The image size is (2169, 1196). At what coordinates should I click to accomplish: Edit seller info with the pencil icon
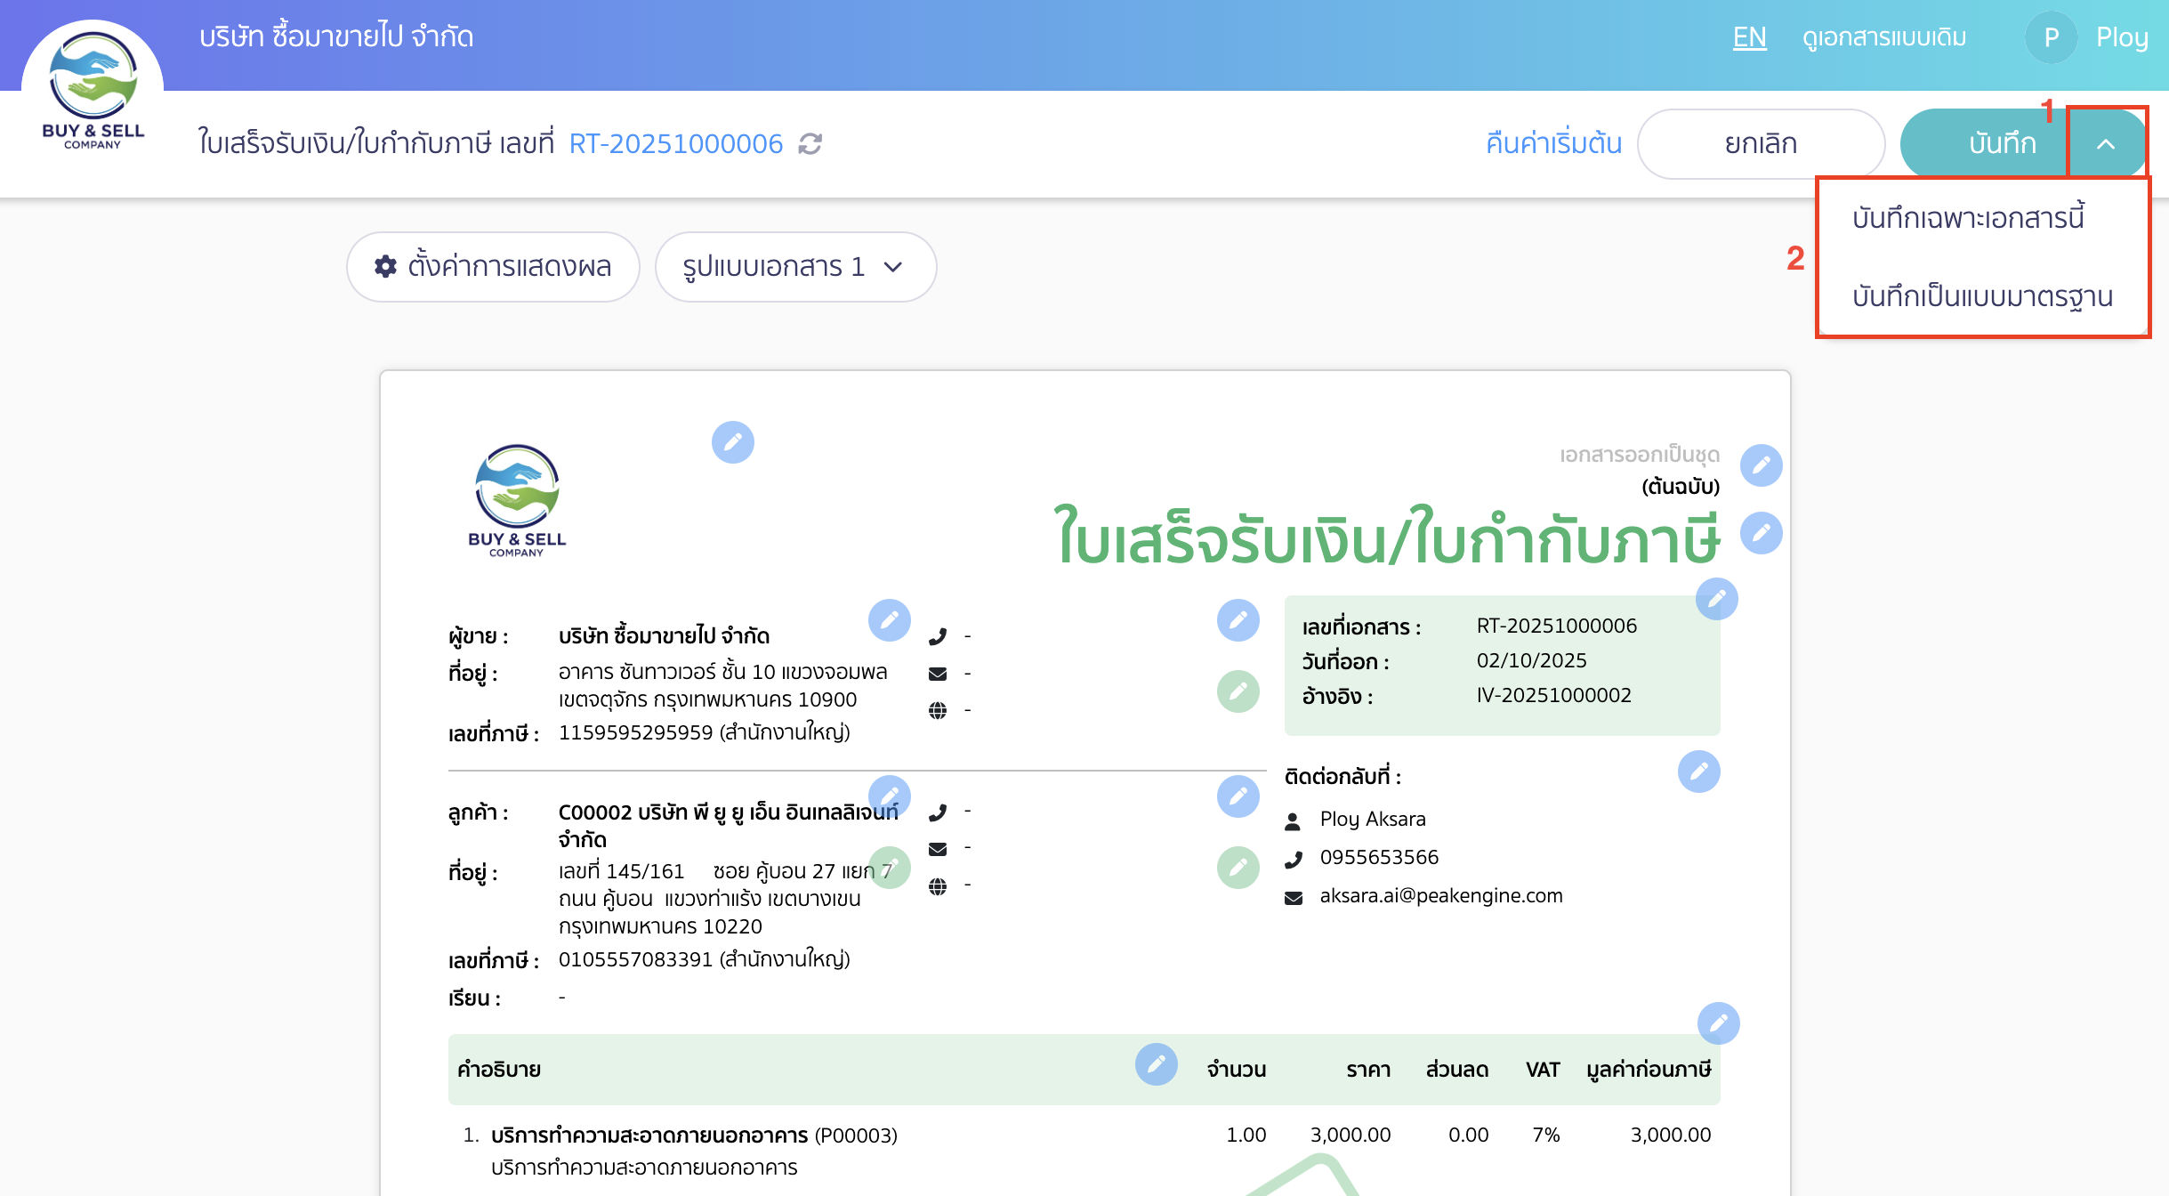pyautogui.click(x=891, y=621)
